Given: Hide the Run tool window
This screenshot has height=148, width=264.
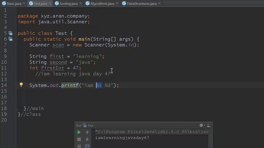Looking at the screenshot, I should coord(209,125).
